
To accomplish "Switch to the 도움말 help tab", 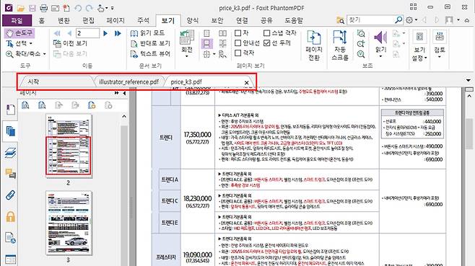I will click(x=294, y=20).
